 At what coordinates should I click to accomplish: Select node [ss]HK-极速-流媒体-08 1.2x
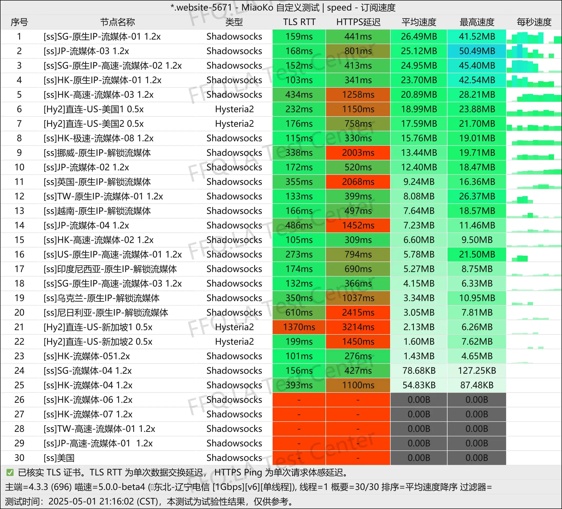tap(98, 138)
